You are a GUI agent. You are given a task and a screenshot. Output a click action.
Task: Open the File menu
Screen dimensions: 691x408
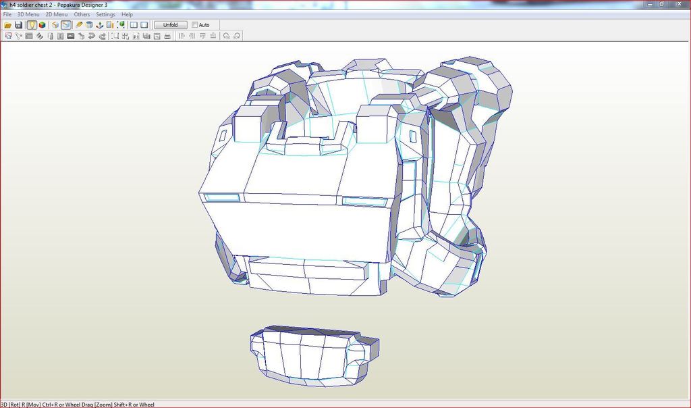coord(7,15)
